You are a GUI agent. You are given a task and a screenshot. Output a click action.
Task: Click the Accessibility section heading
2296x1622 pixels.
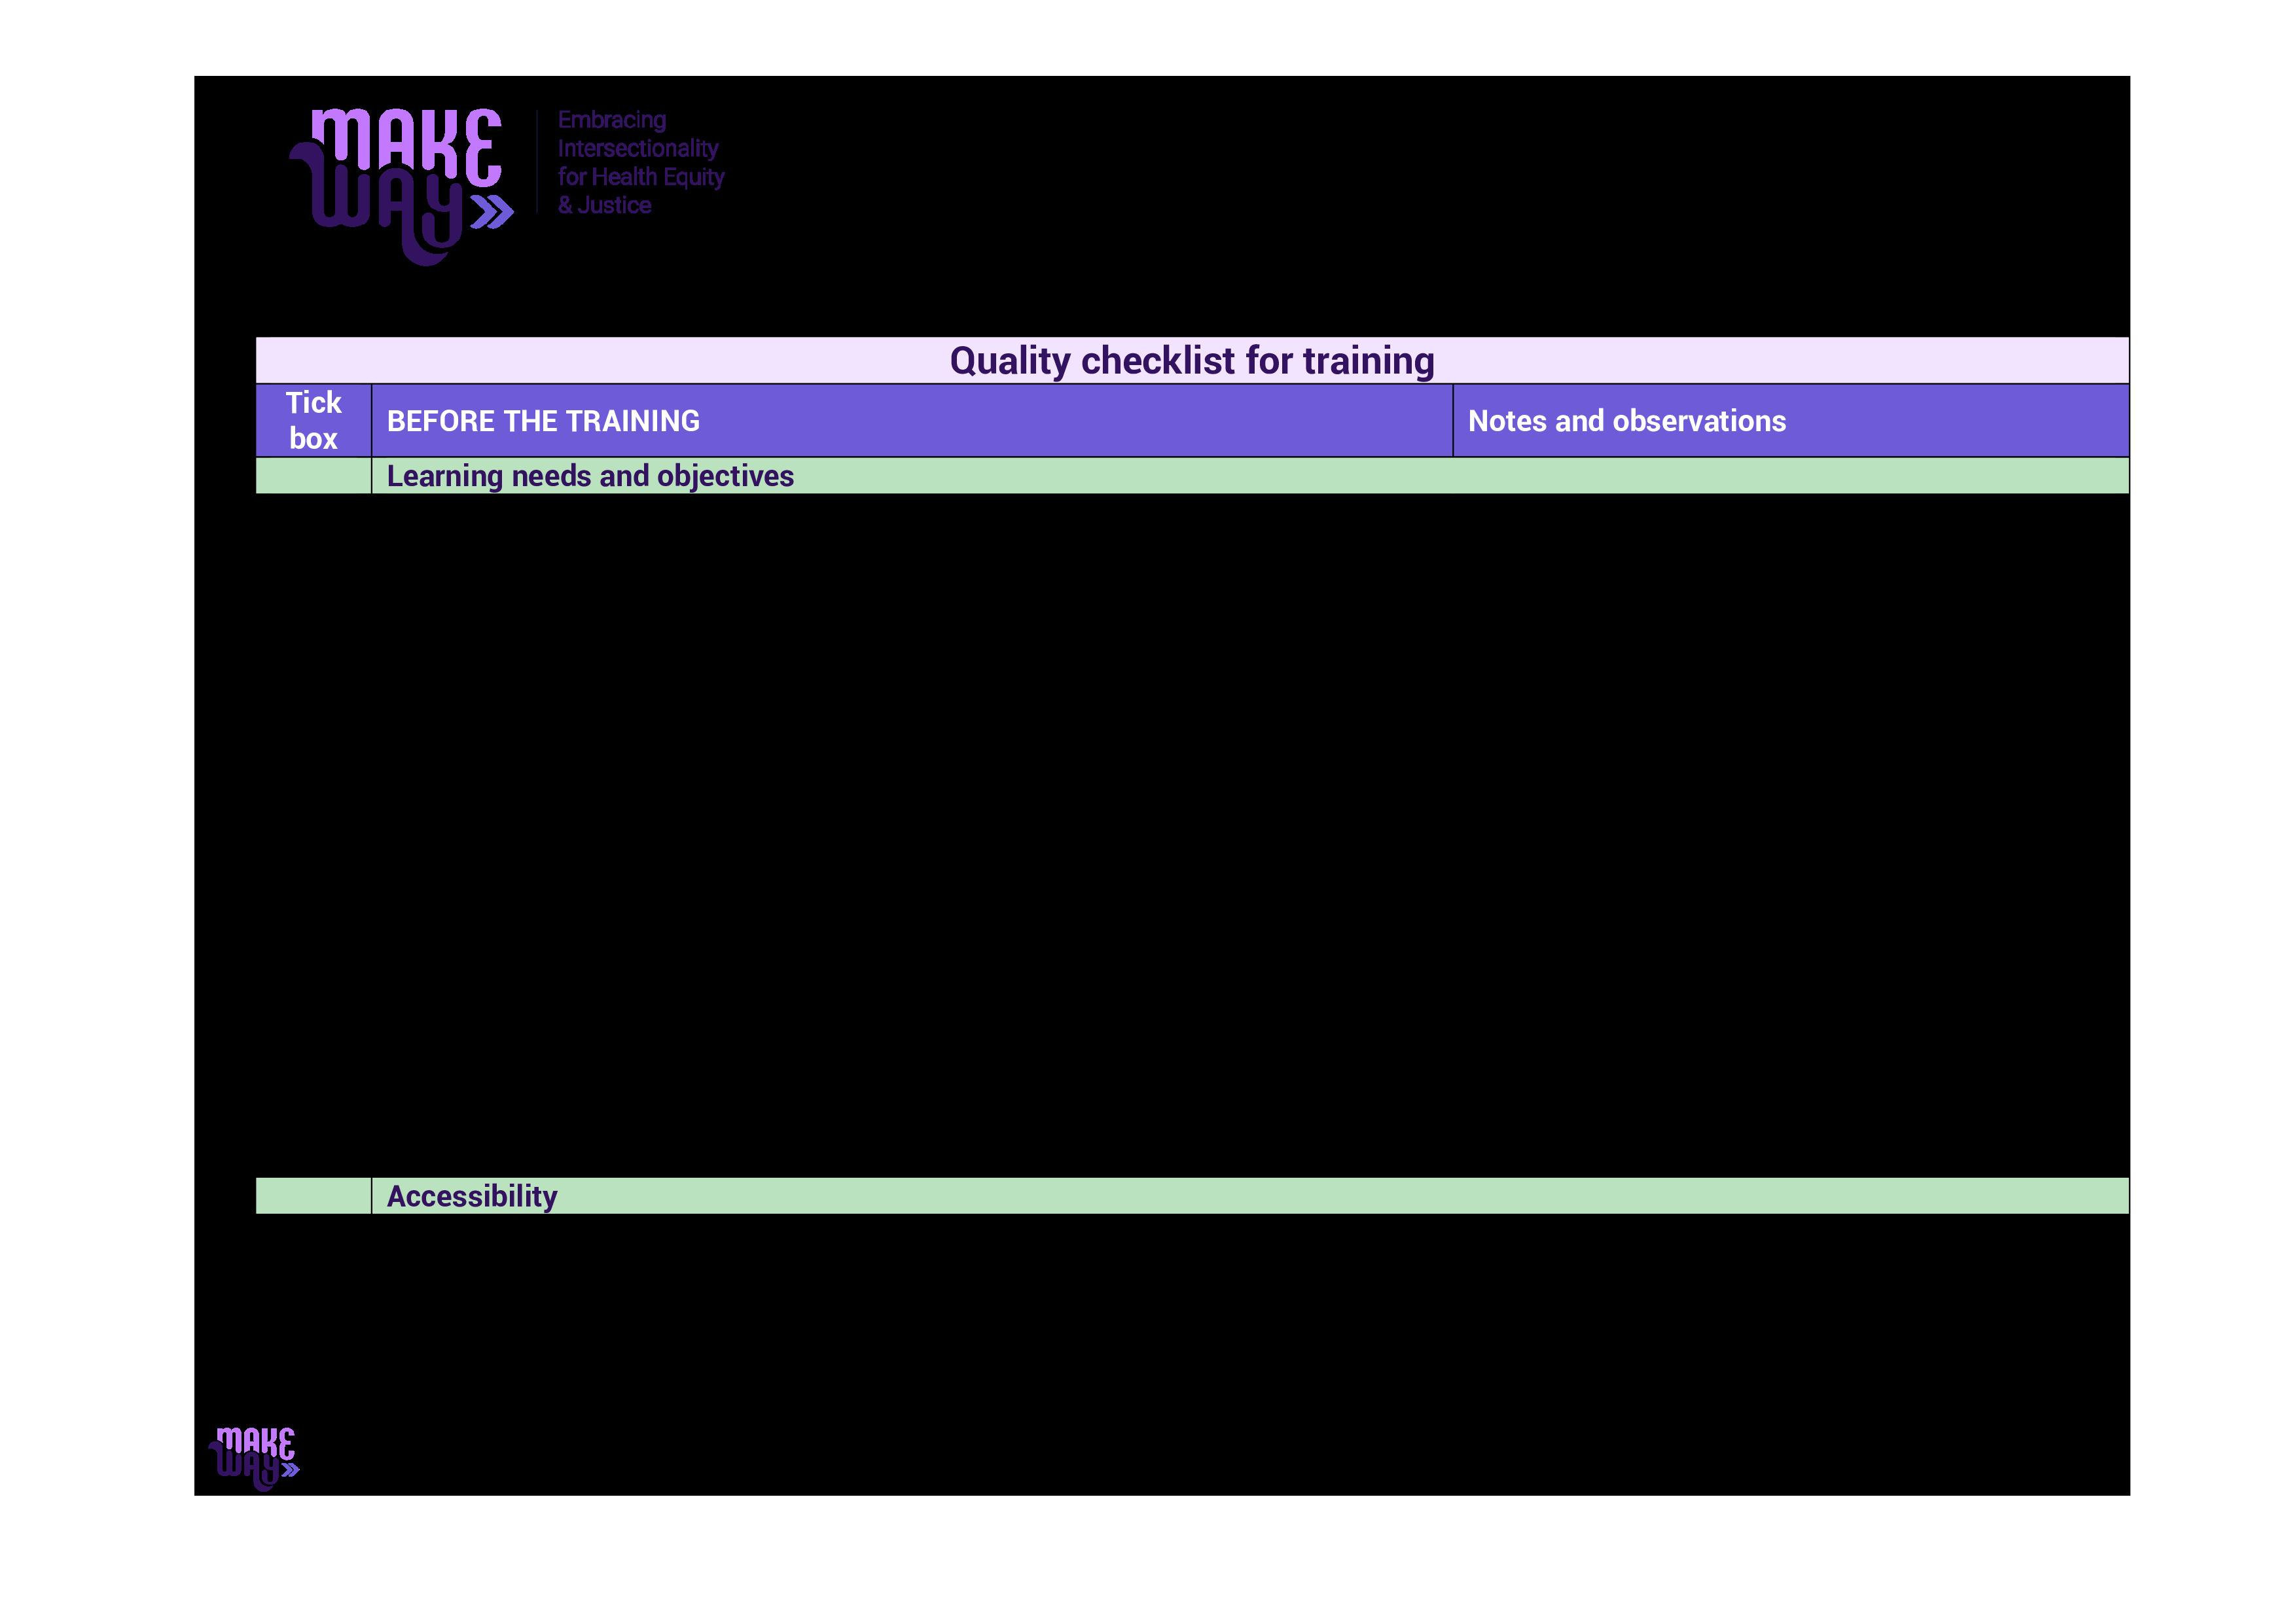pyautogui.click(x=472, y=1196)
